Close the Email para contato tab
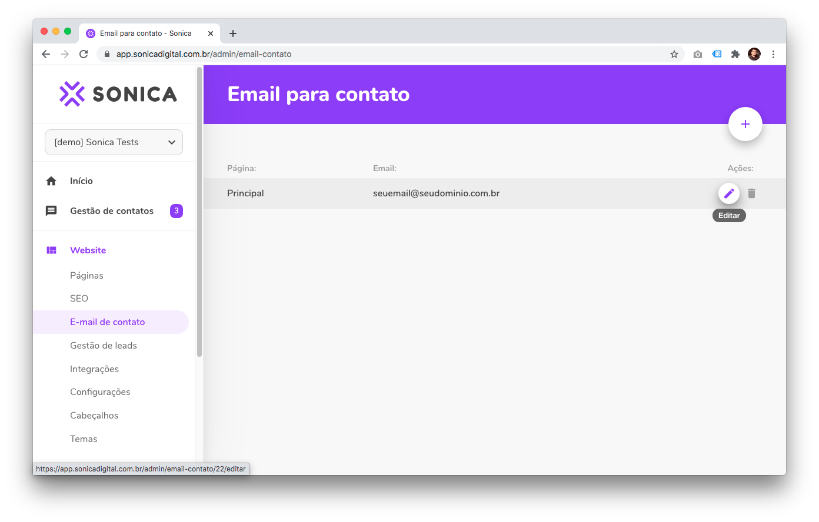The width and height of the screenshot is (819, 522). [211, 34]
